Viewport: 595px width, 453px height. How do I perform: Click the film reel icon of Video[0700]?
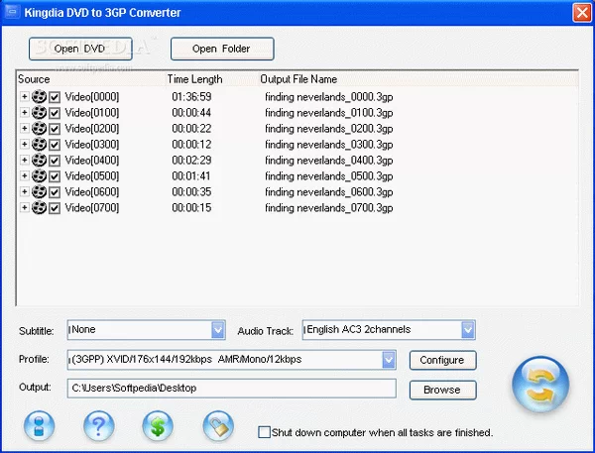coord(39,207)
